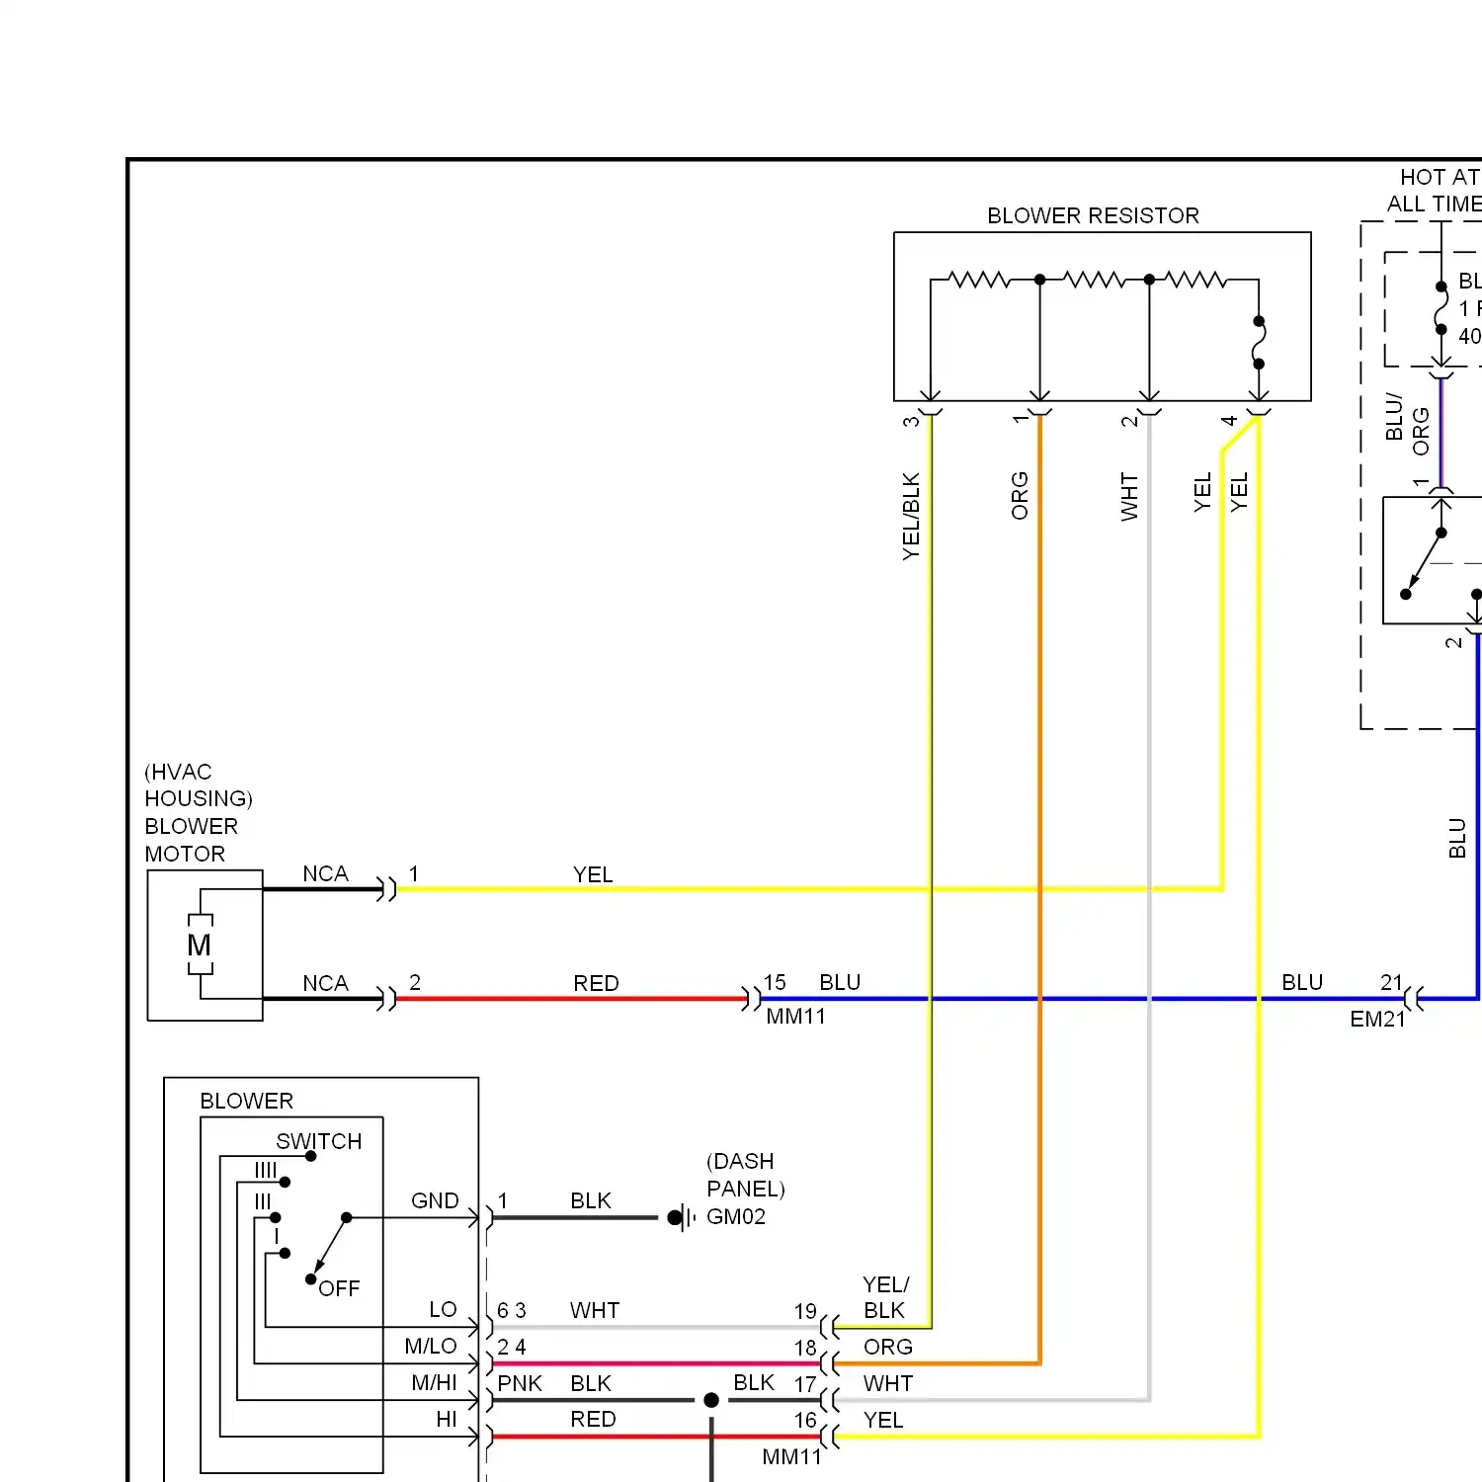Click the HI terminal label
The height and width of the screenshot is (1482, 1482).
(x=447, y=1419)
